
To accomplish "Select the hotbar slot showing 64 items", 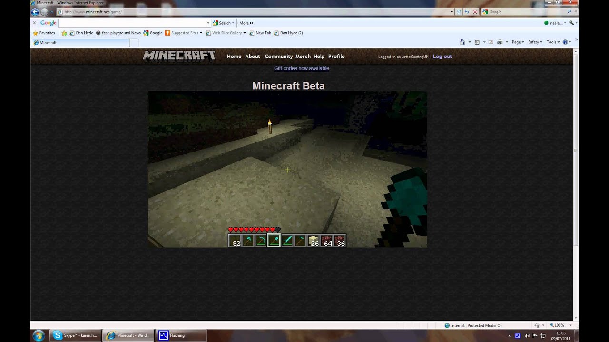I will 326,241.
